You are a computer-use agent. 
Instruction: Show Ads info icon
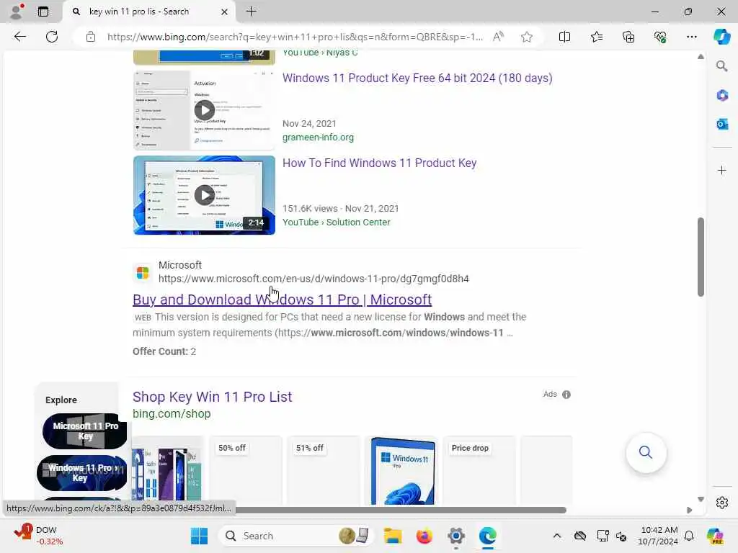(x=566, y=395)
